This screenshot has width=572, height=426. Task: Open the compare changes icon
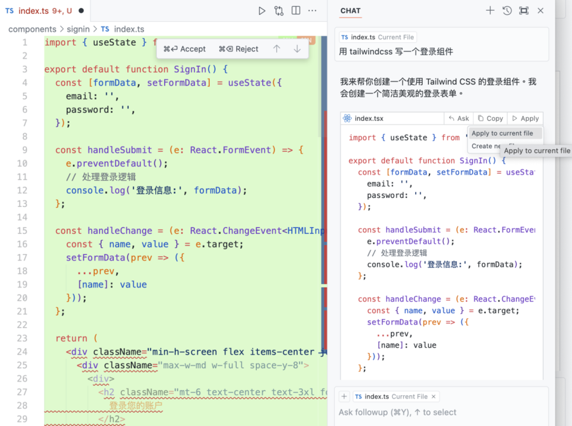coord(279,10)
